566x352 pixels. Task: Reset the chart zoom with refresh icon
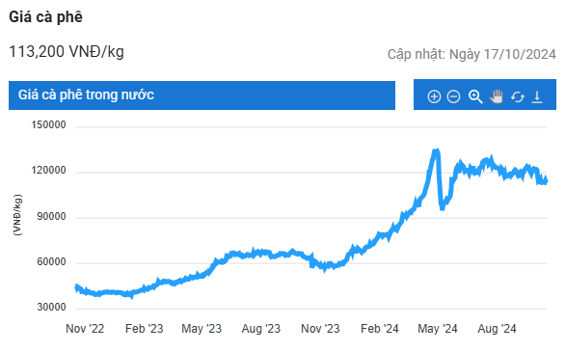pyautogui.click(x=518, y=96)
